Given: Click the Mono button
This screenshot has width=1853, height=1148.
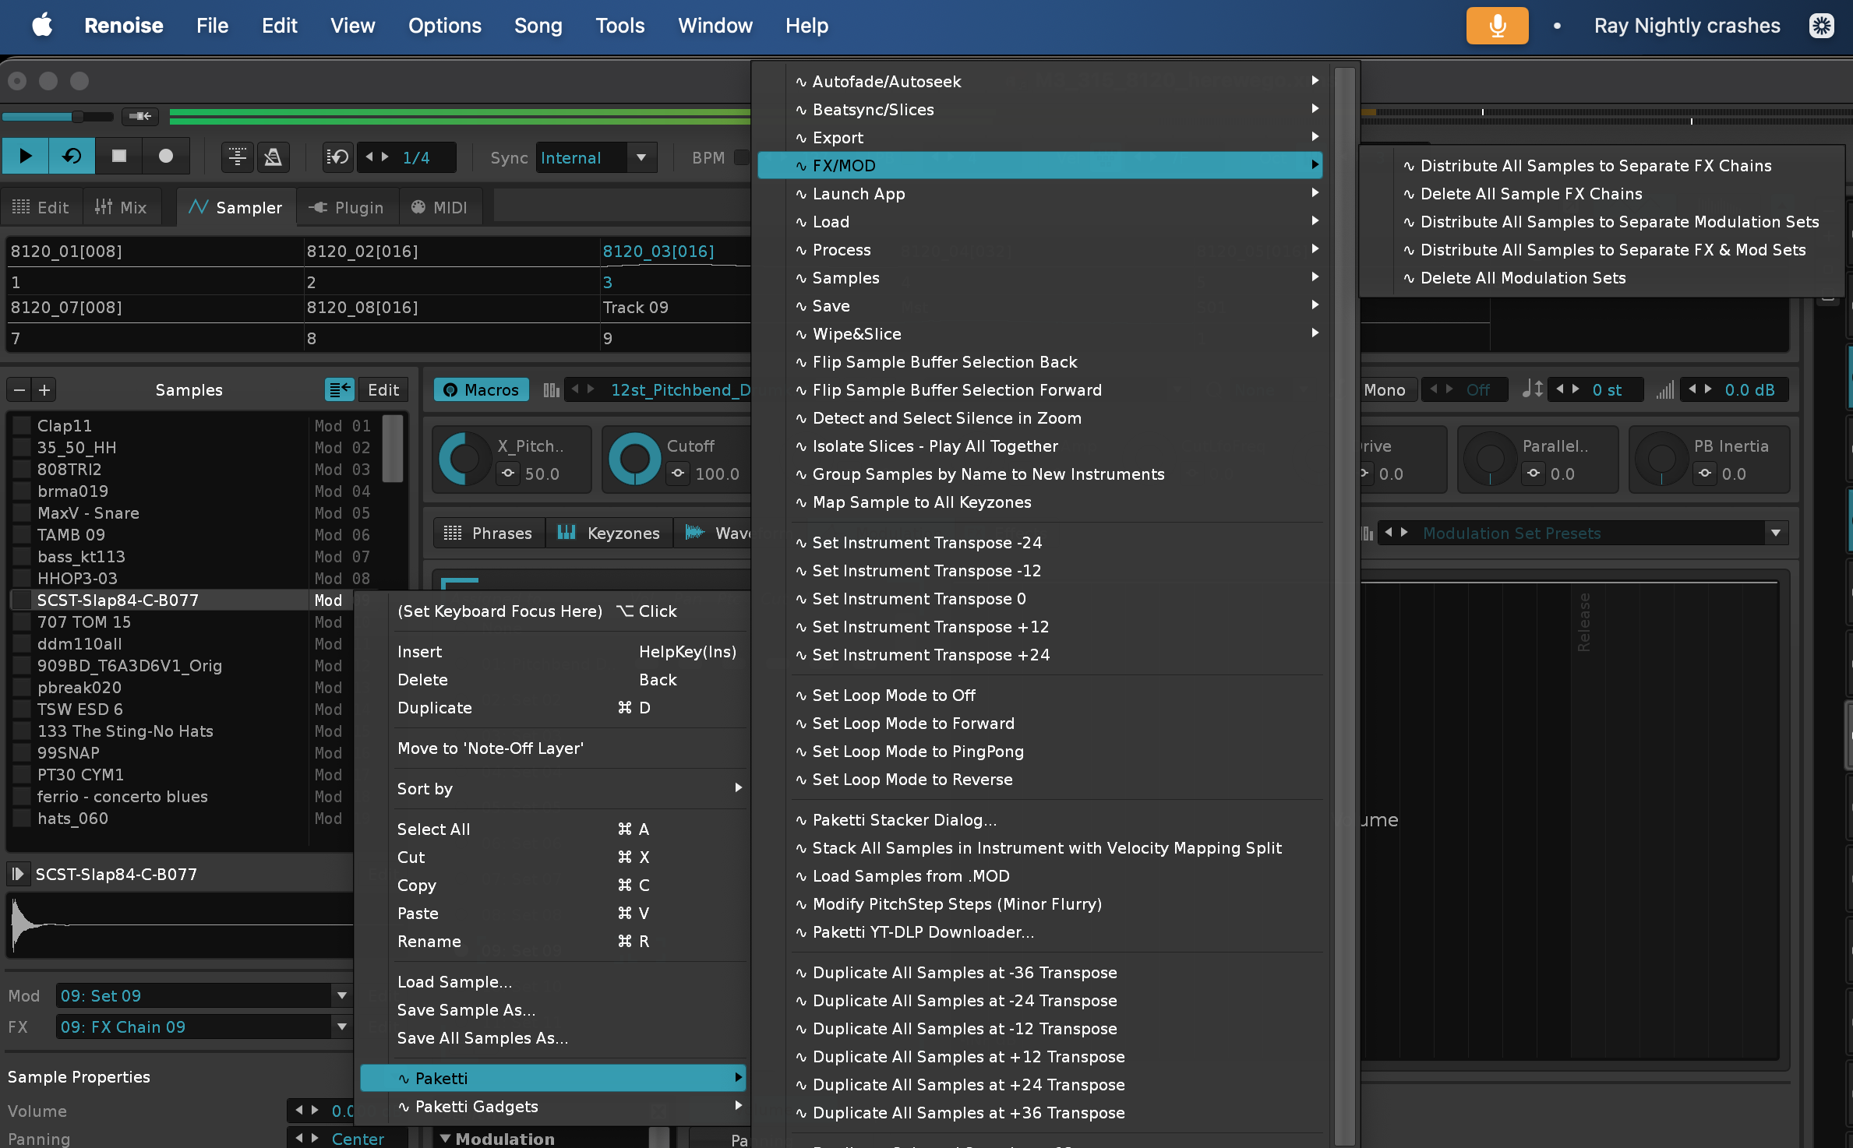Looking at the screenshot, I should coord(1385,389).
